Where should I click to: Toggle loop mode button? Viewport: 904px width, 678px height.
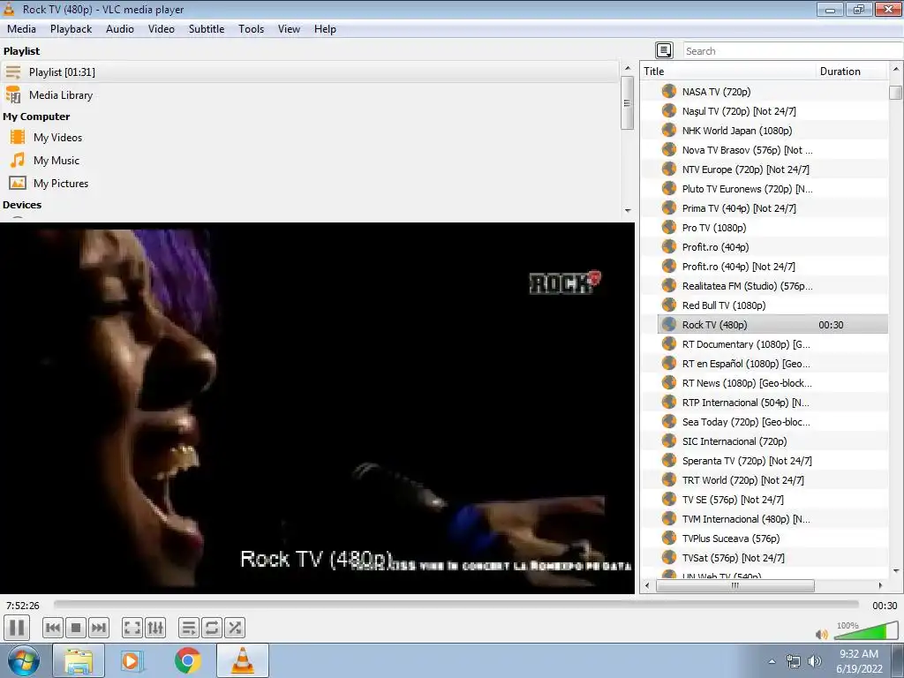click(x=212, y=628)
